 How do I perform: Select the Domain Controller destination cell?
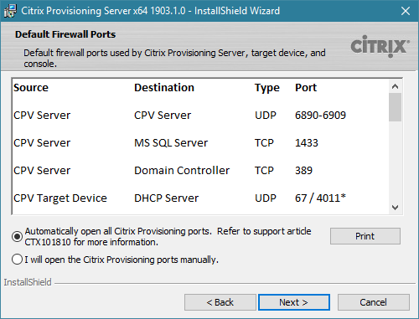(x=182, y=170)
